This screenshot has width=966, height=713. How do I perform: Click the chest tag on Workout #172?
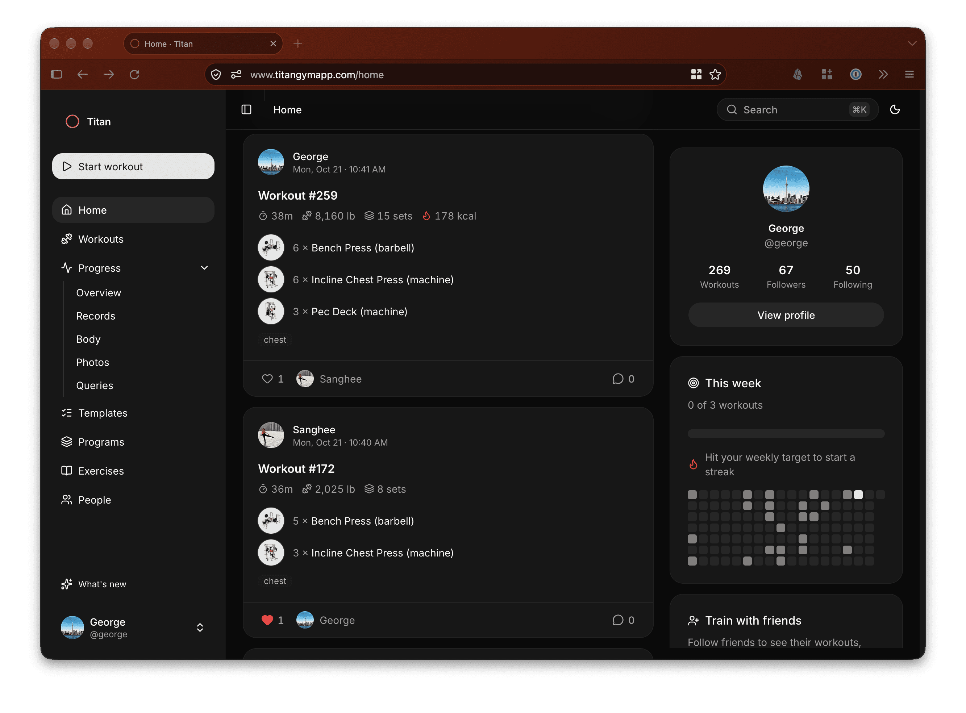[275, 581]
